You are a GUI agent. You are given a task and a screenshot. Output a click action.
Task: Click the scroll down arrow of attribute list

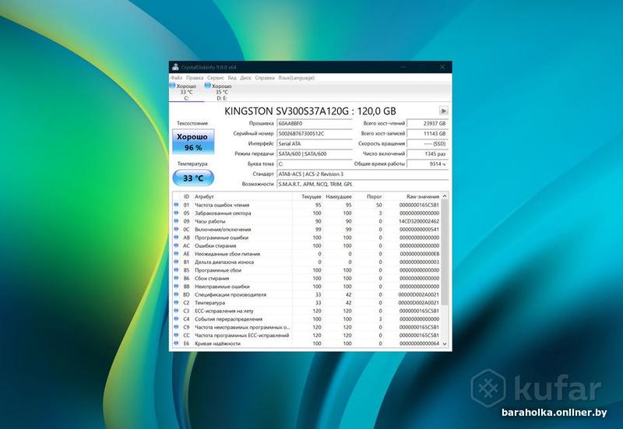(445, 343)
